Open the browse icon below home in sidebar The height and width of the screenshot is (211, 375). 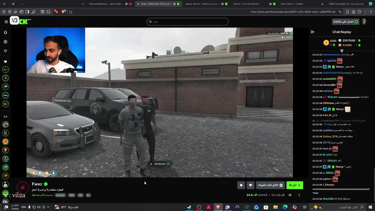[5, 42]
